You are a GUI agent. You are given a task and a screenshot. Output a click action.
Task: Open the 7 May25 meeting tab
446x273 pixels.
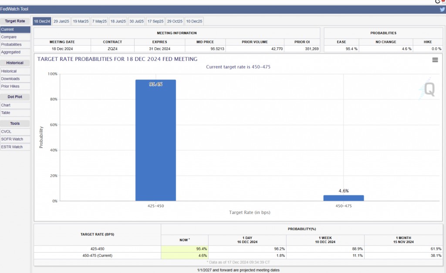tap(99, 21)
